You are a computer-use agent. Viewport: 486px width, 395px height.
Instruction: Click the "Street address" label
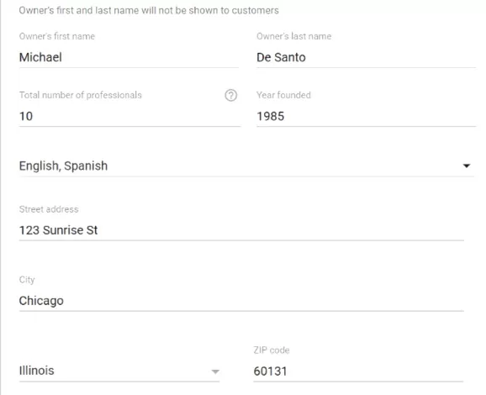(49, 209)
